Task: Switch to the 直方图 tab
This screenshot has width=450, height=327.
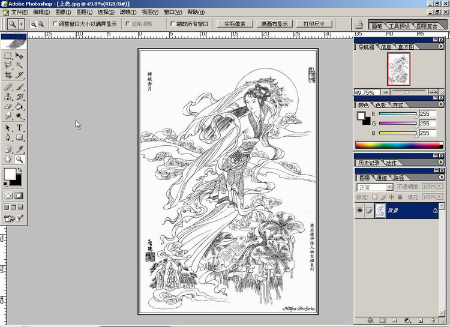Action: coord(406,47)
